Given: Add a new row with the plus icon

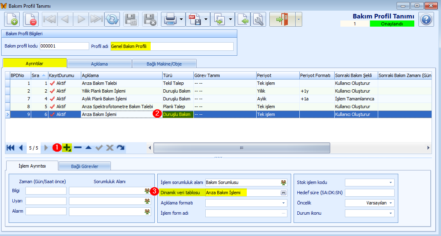Looking at the screenshot, I should [x=67, y=147].
